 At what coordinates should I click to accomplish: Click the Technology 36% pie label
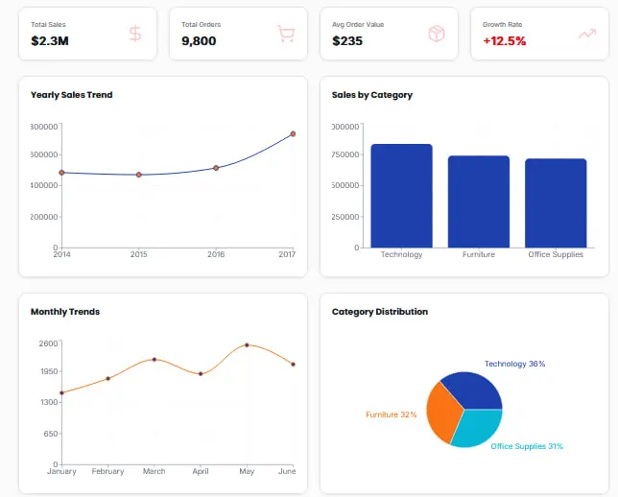click(x=514, y=364)
